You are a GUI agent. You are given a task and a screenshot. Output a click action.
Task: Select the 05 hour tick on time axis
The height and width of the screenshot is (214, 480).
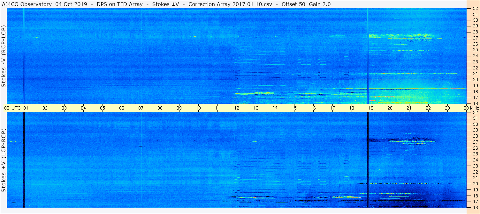point(103,108)
